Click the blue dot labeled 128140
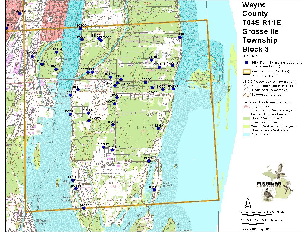 tap(20, 14)
